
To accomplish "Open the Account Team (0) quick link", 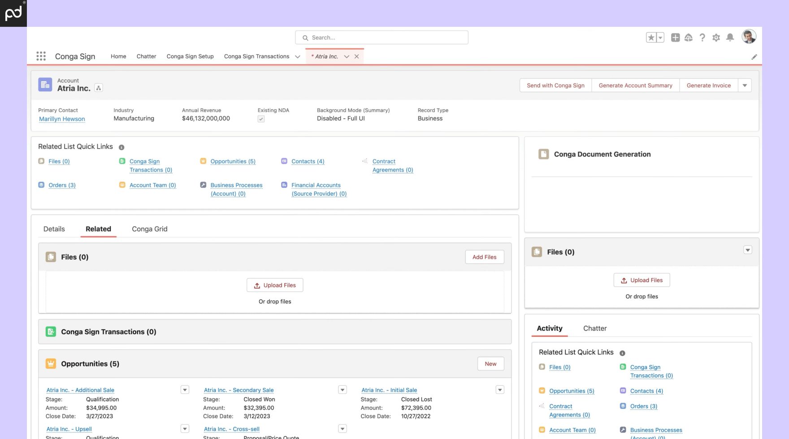I will tap(153, 185).
